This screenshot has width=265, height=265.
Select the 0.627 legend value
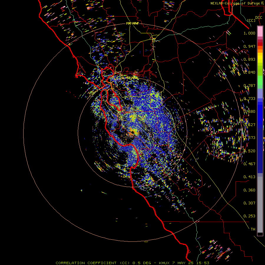249,125
